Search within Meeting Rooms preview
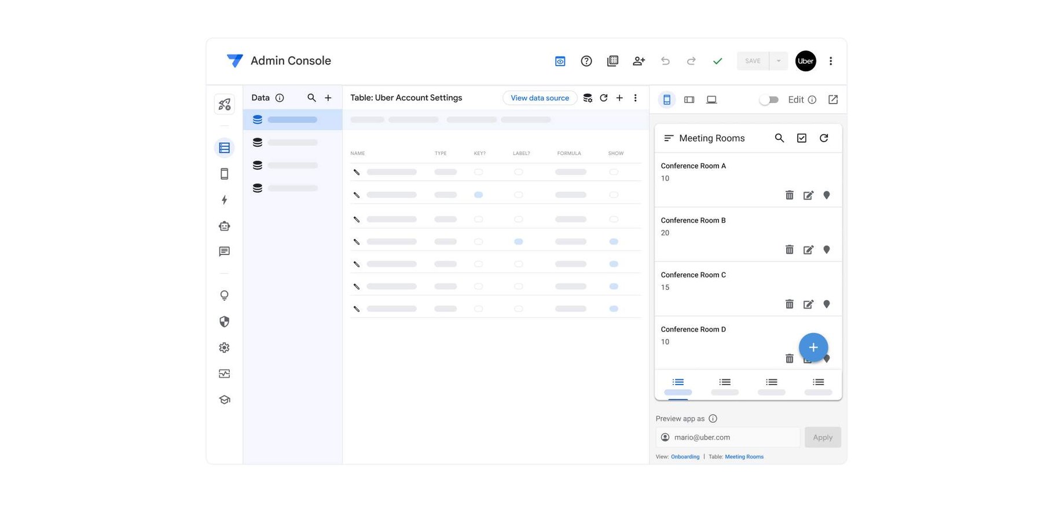Viewport: 1042px width, 513px height. 779,138
